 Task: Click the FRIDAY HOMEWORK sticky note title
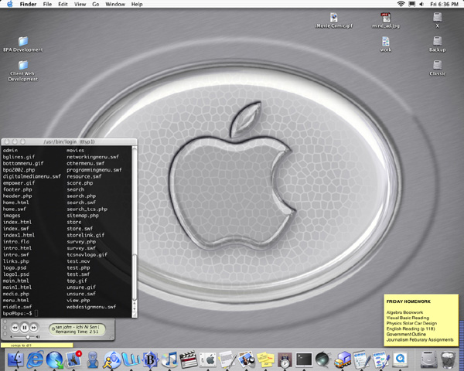pos(408,301)
